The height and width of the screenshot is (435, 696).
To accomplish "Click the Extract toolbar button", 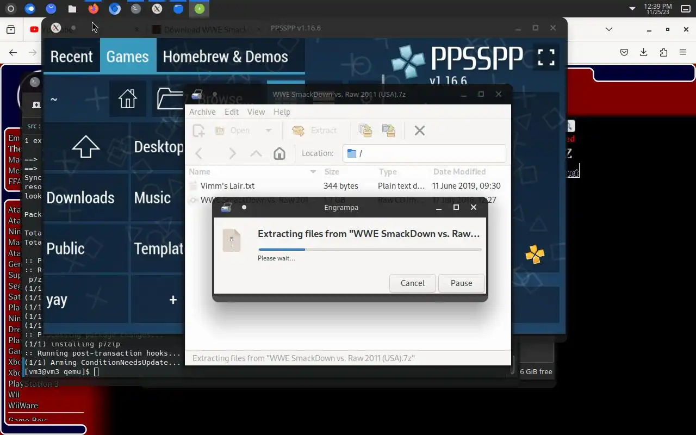I will [x=314, y=130].
